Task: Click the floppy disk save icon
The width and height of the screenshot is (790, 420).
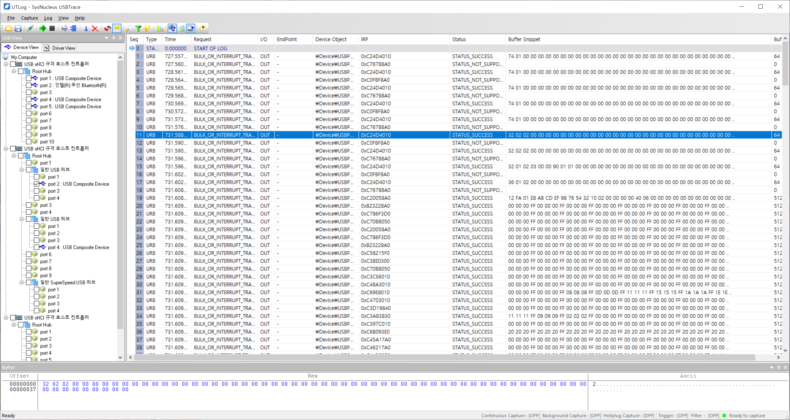Action: coord(18,28)
